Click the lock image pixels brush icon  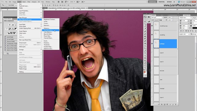[x=157, y=20]
